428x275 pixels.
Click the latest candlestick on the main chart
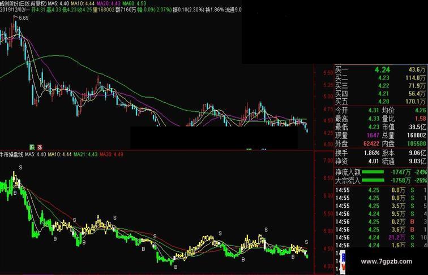pos(307,130)
